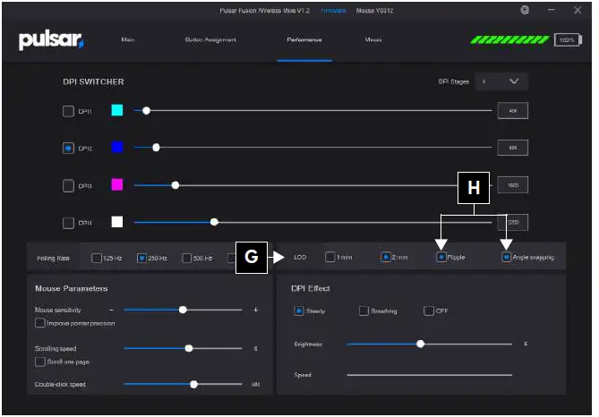Click the DPI2 slider handle
Screen dimensions: 599x417
pyautogui.click(x=157, y=148)
